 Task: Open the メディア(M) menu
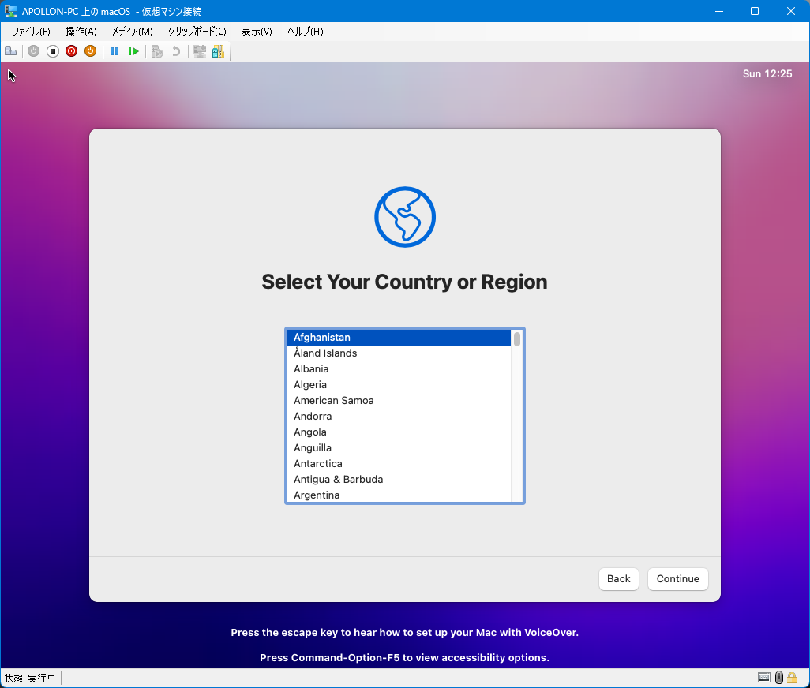[x=133, y=32]
